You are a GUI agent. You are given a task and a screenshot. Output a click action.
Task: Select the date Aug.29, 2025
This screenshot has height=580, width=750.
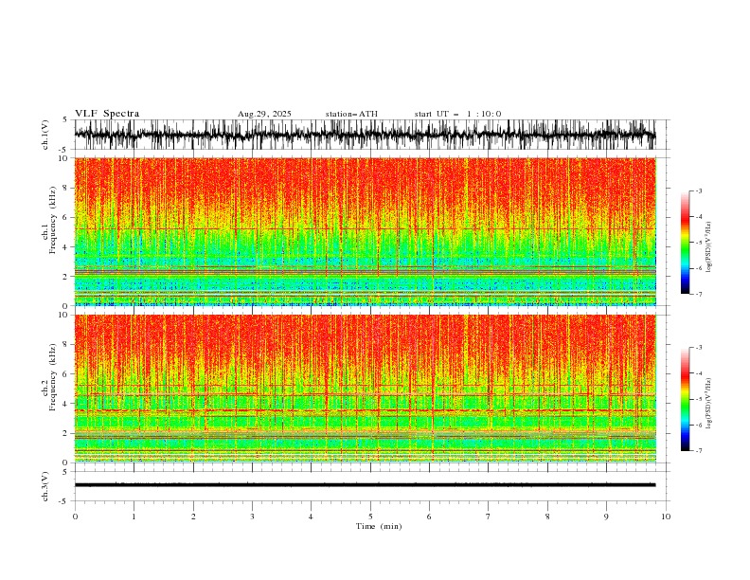[264, 114]
